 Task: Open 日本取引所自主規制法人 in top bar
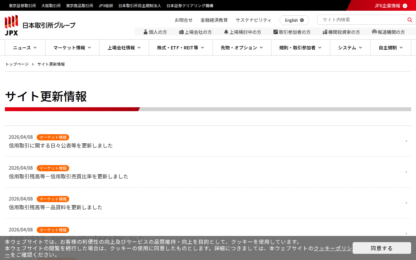(x=140, y=6)
